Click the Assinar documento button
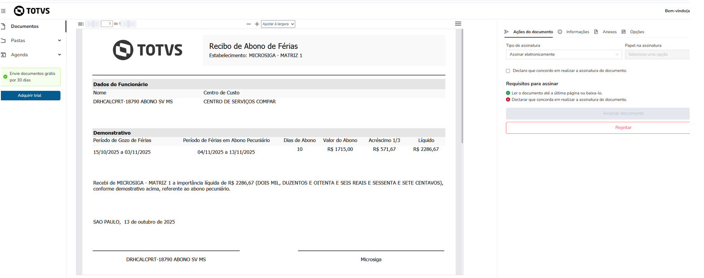 pos(598,113)
